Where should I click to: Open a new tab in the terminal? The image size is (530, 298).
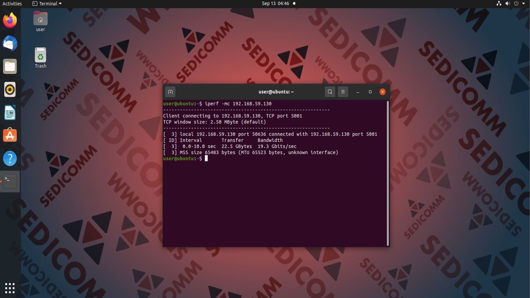[x=170, y=92]
